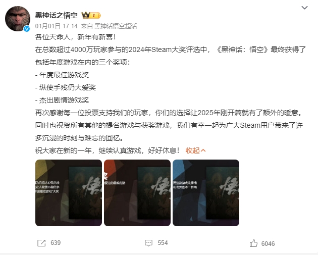Click the repost share icon
318x255 pixels.
(41, 243)
